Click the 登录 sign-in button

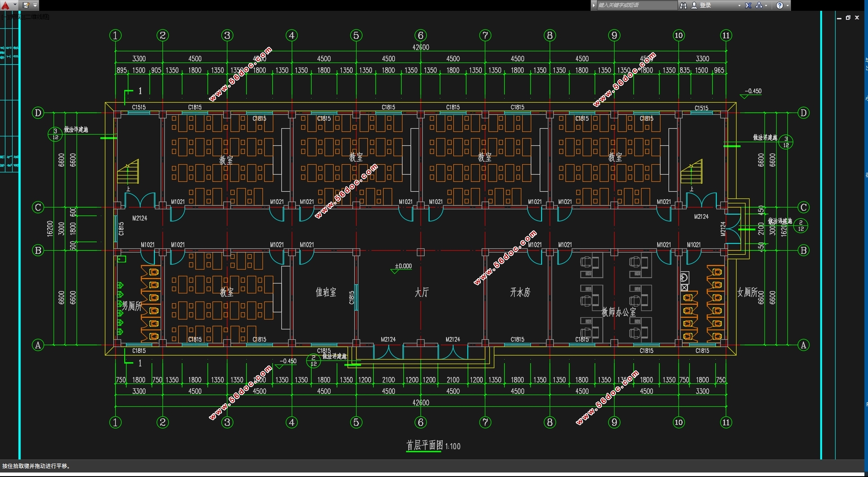tap(701, 5)
